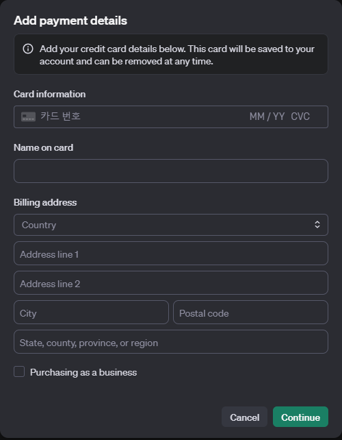Viewport: 342px width, 440px height.
Task: Click the Country field's up-down arrows icon
Action: click(x=317, y=225)
